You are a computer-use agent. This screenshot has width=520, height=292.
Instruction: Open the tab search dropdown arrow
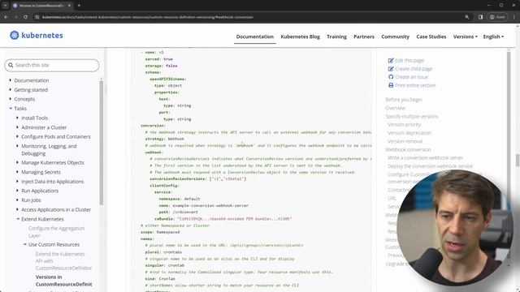tap(5, 6)
